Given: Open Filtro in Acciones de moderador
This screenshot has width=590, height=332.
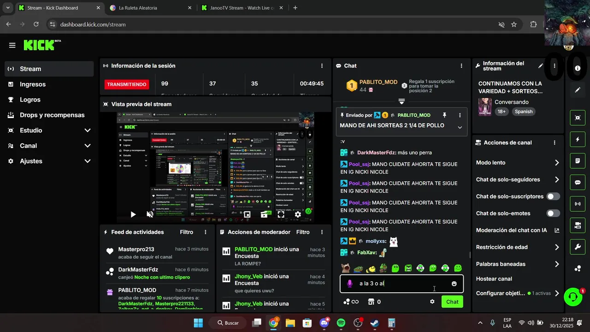Looking at the screenshot, I should [303, 232].
